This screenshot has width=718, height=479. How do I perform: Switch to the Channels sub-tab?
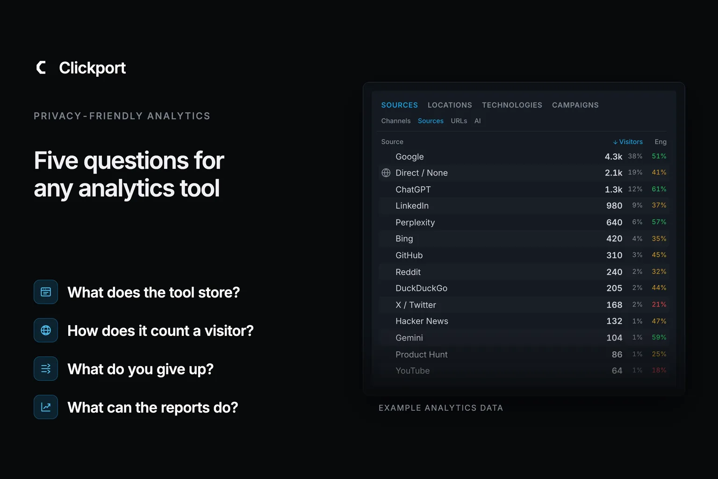point(396,121)
